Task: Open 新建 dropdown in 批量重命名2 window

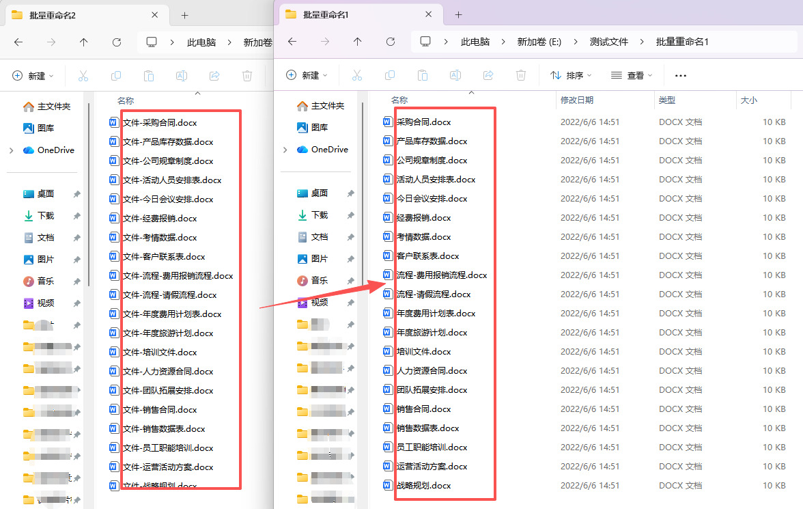Action: 33,76
